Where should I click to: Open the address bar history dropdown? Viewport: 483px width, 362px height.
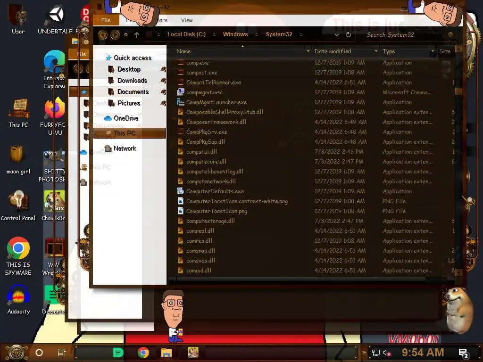tap(337, 35)
